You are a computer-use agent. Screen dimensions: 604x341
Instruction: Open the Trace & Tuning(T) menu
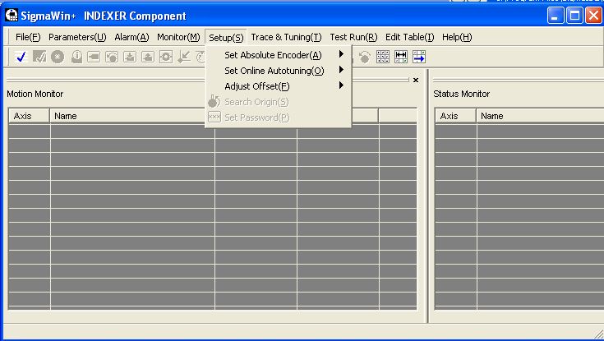[286, 37]
